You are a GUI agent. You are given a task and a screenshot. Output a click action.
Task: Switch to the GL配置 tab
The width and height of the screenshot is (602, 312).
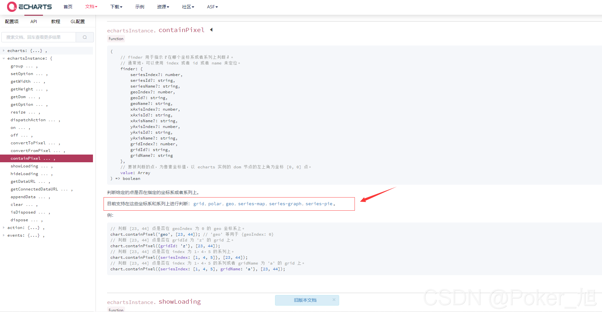(78, 21)
